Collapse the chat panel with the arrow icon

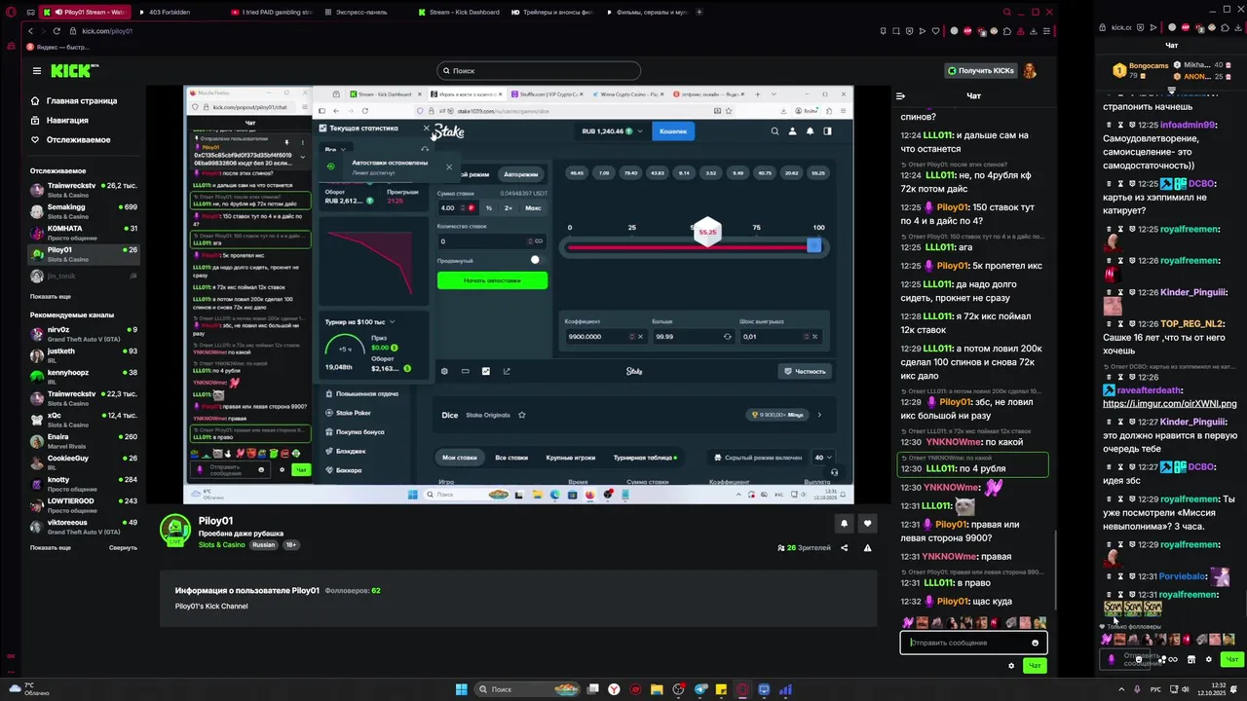tap(900, 95)
